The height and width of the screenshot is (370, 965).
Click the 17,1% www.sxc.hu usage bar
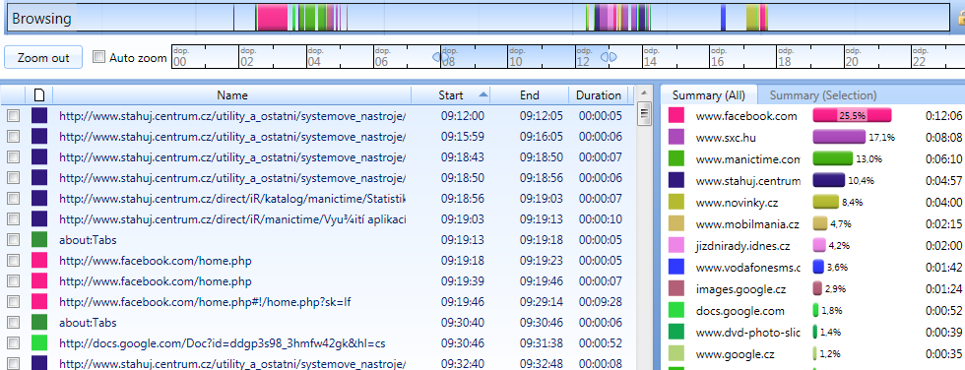(x=839, y=137)
